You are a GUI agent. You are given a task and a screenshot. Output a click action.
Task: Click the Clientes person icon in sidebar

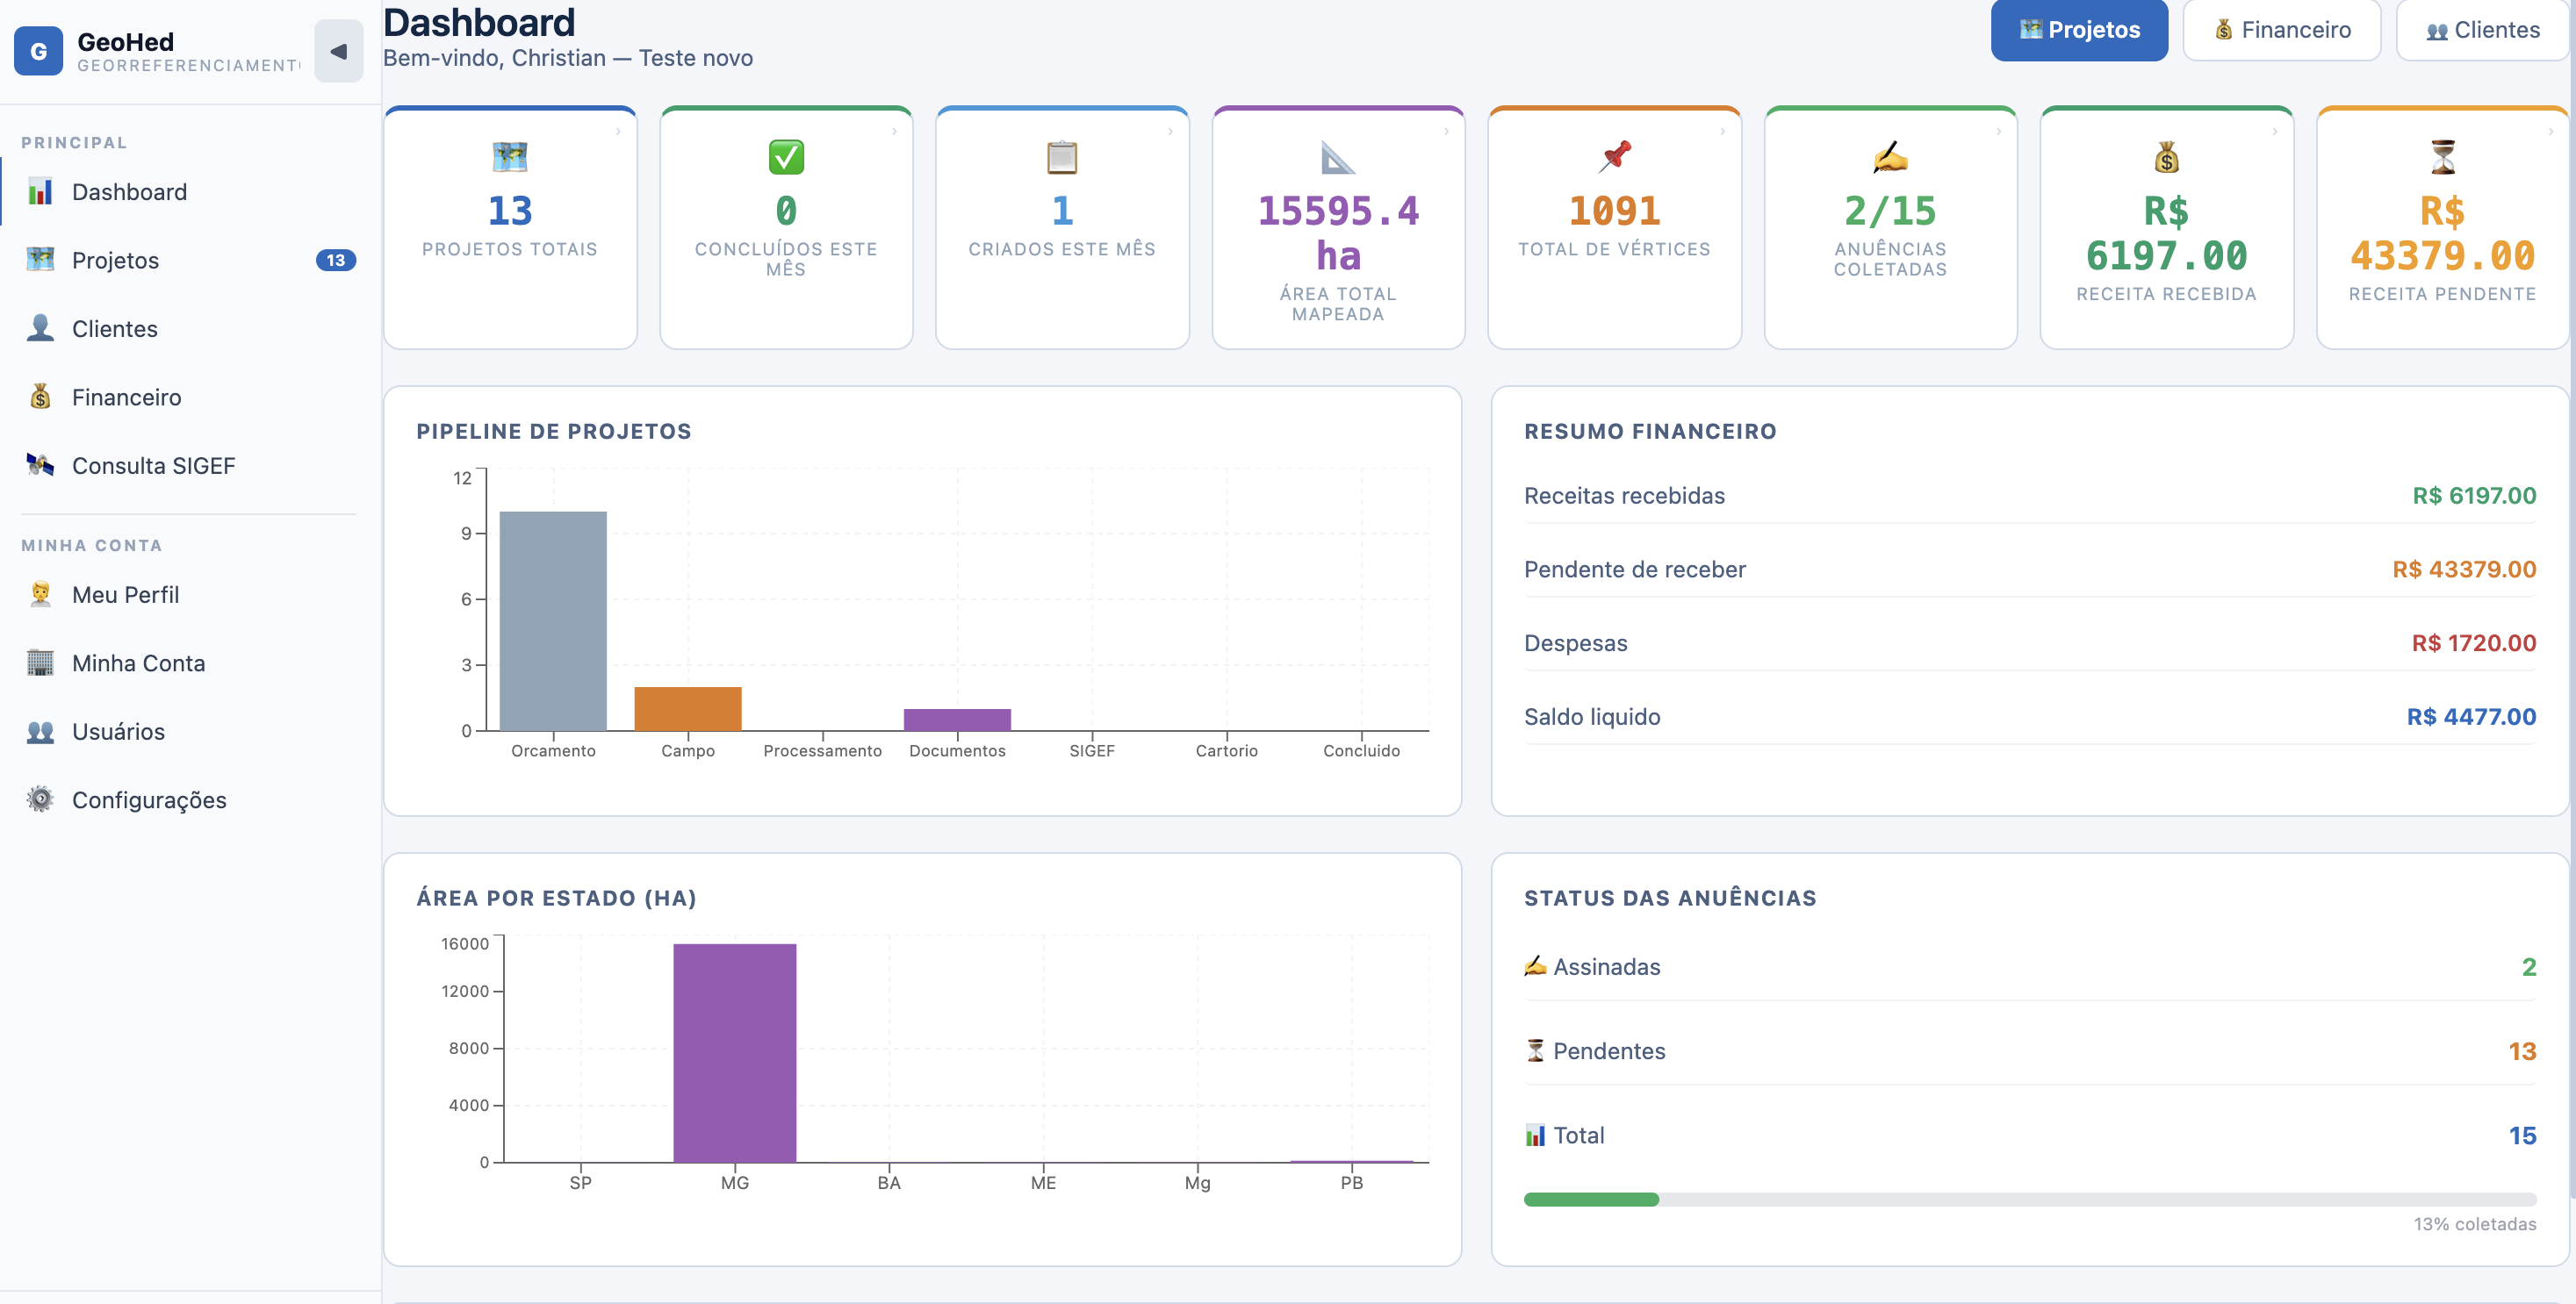(40, 329)
